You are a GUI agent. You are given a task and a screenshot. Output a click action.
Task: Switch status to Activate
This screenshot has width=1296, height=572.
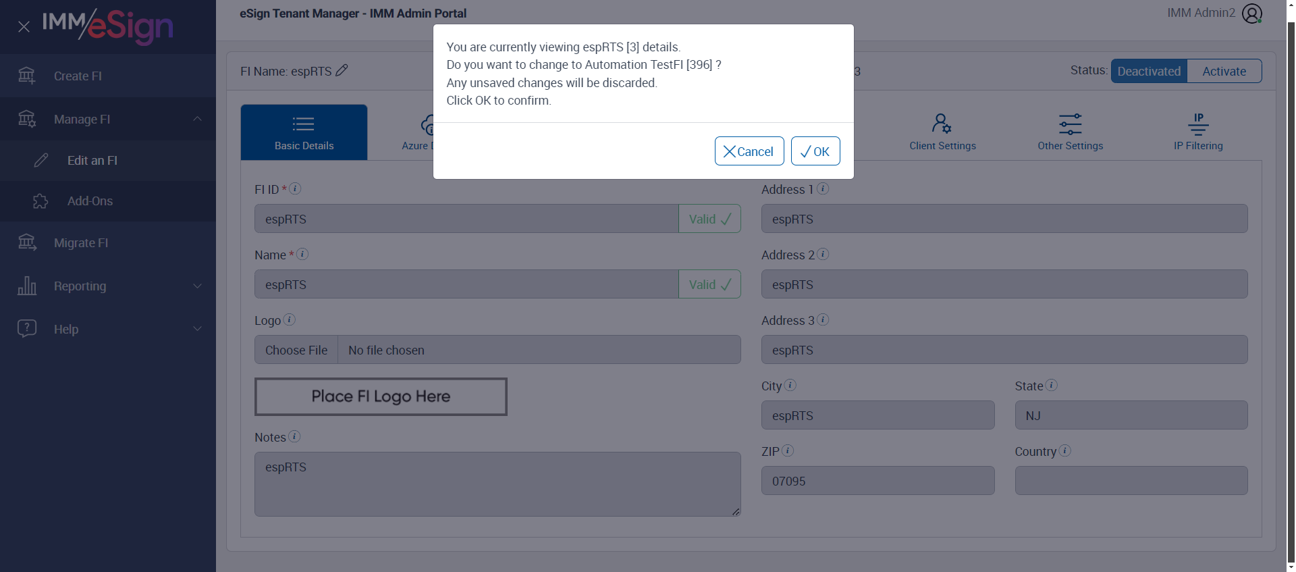click(1224, 71)
